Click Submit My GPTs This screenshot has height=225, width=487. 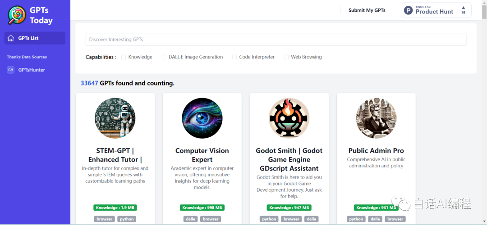pos(367,10)
